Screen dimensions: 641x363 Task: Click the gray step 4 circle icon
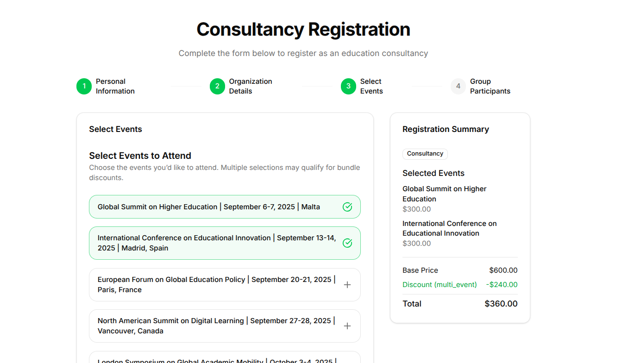point(458,86)
